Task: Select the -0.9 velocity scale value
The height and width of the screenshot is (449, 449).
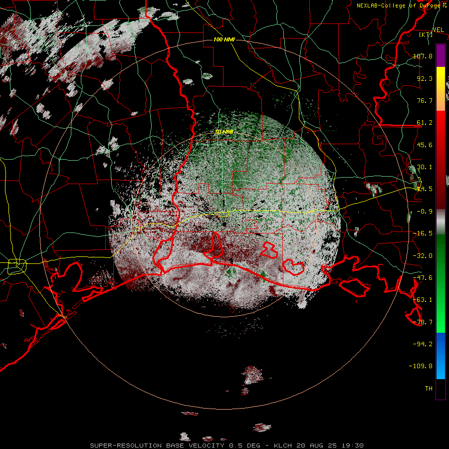Action: point(425,211)
